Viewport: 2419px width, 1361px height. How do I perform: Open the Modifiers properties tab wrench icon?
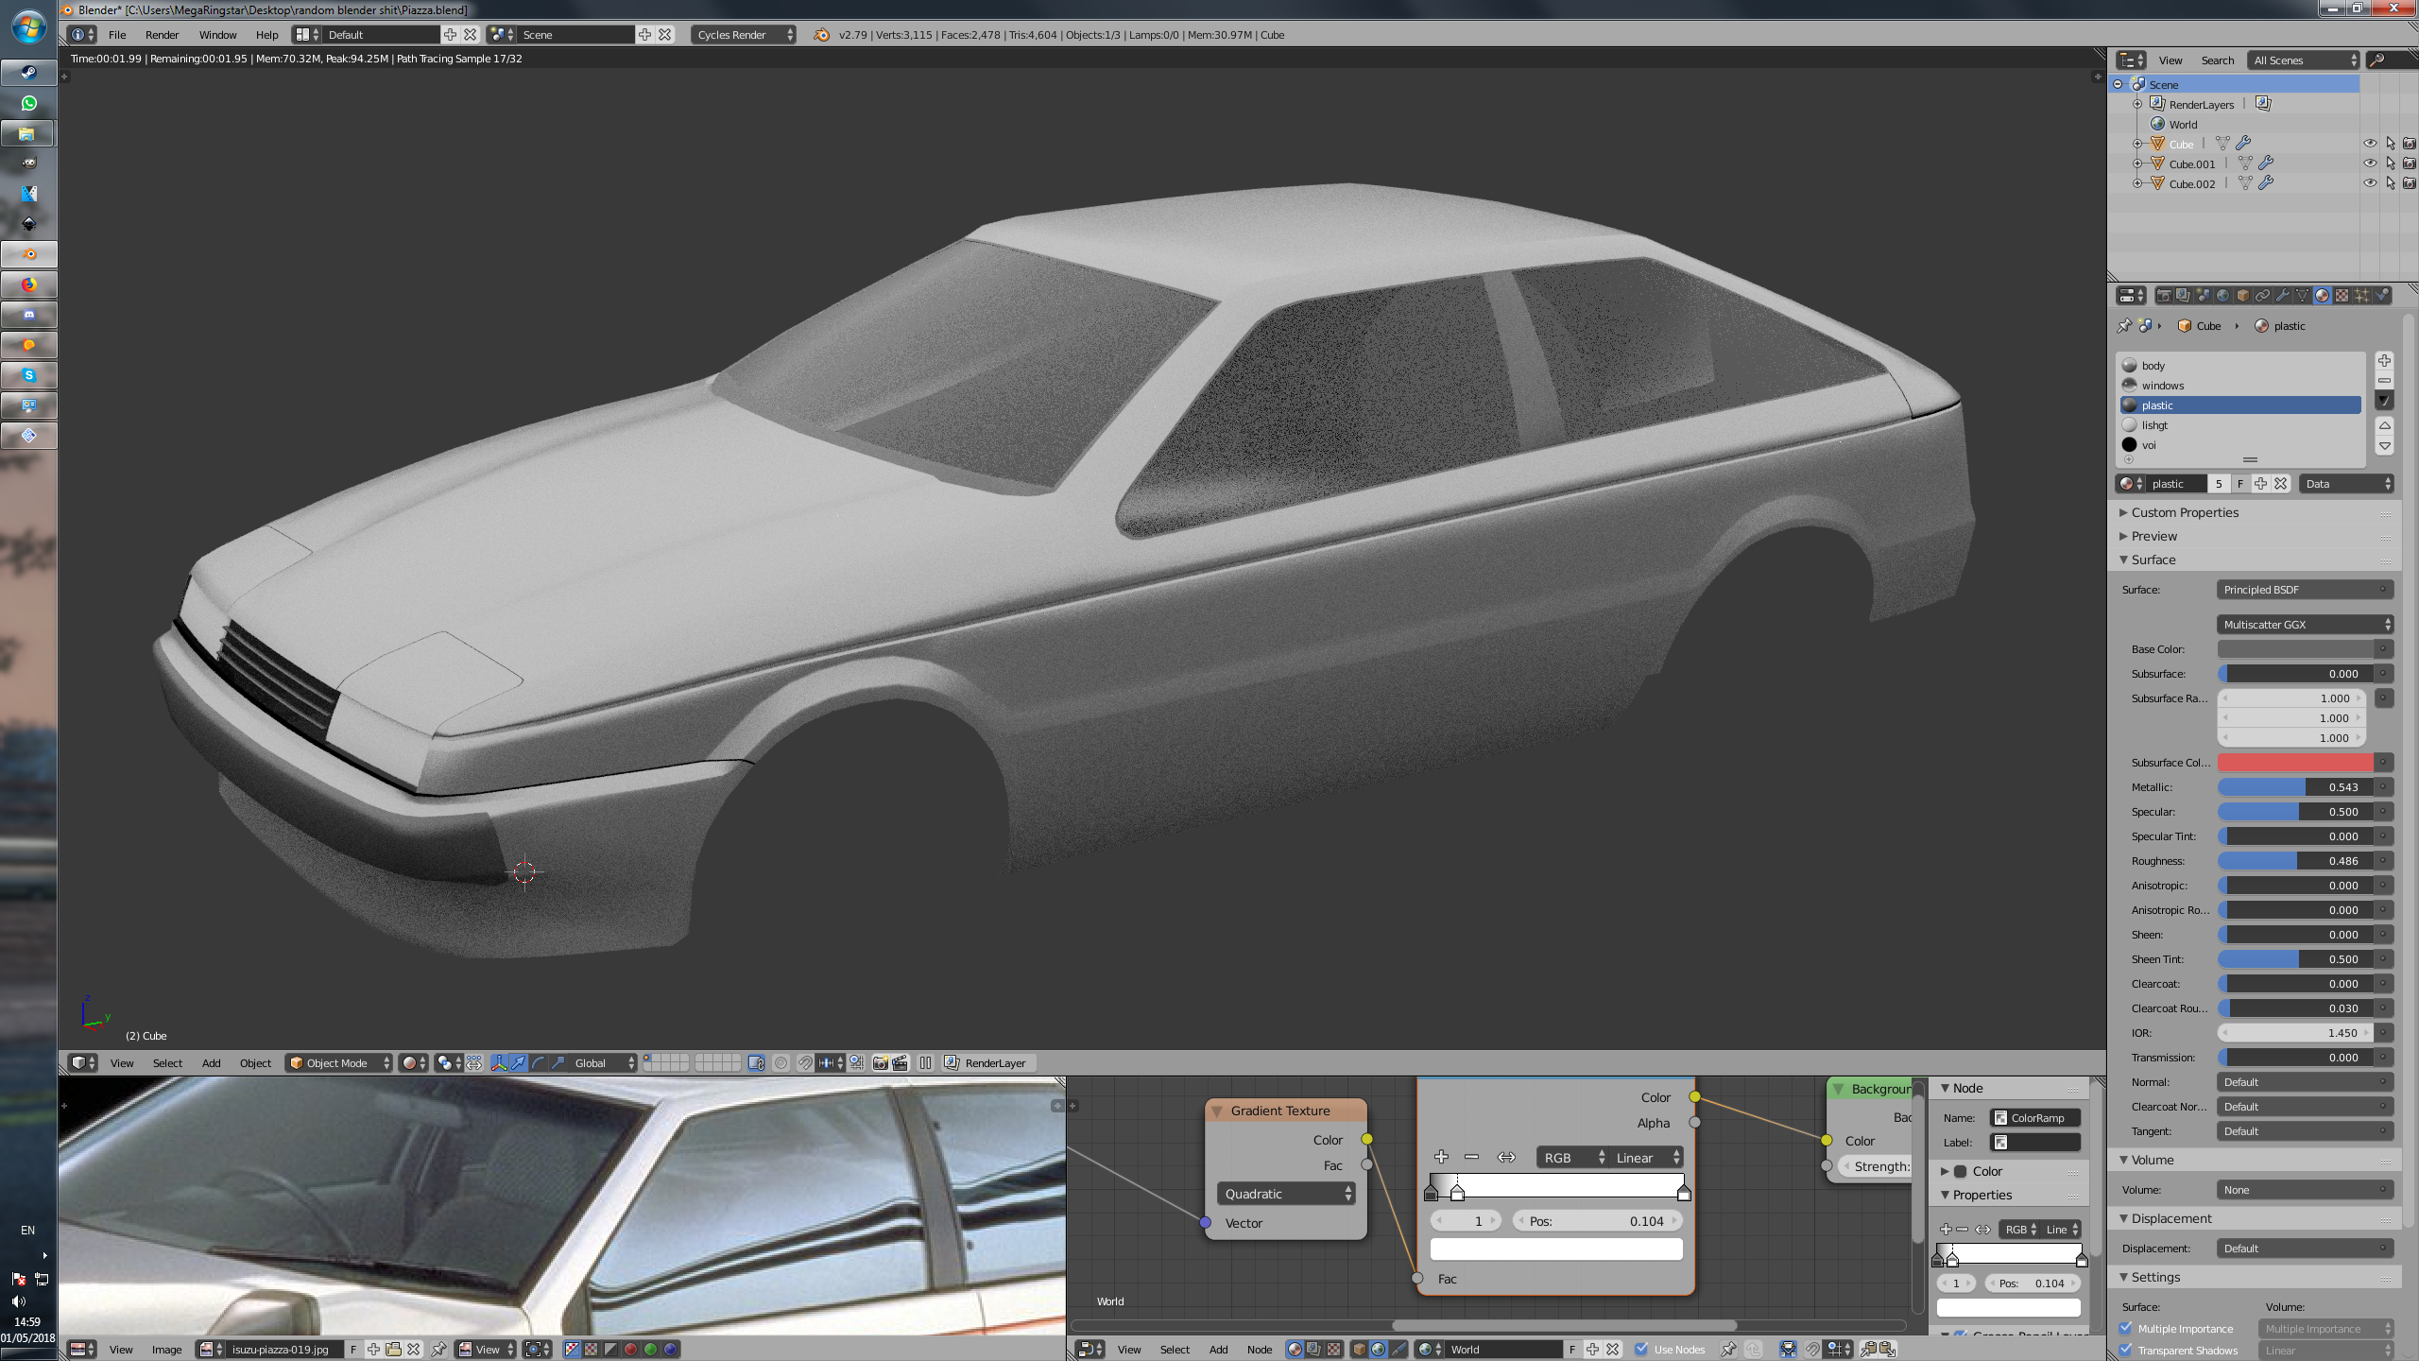[x=2283, y=296]
